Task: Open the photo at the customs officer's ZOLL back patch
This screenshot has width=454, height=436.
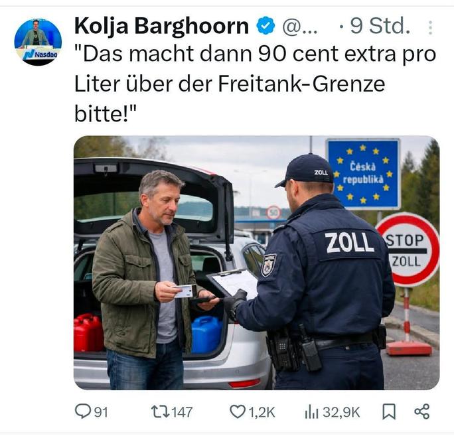Action: (x=350, y=243)
